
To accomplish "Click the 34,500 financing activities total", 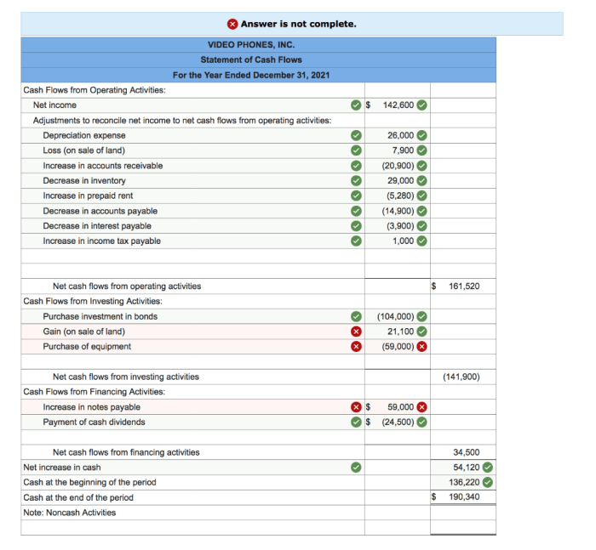I will pos(466,452).
